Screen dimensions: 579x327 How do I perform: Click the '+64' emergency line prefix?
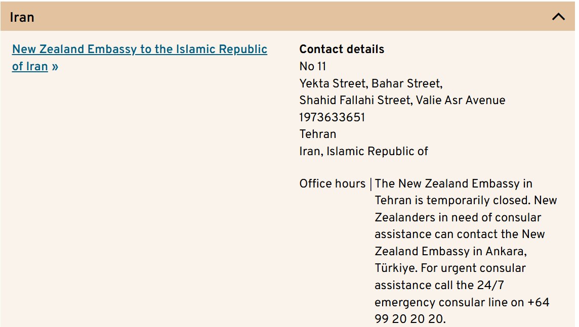pos(538,303)
